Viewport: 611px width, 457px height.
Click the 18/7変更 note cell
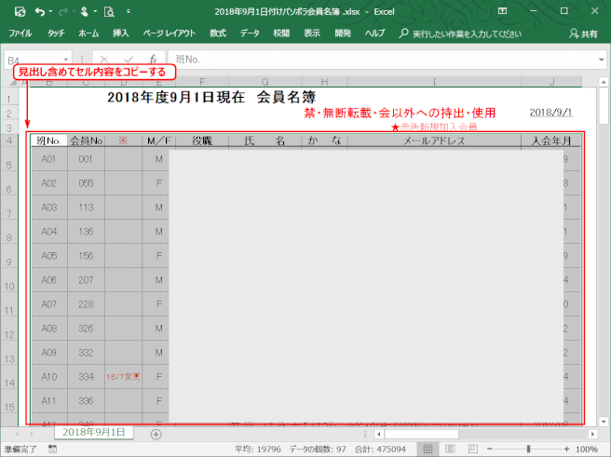point(123,376)
